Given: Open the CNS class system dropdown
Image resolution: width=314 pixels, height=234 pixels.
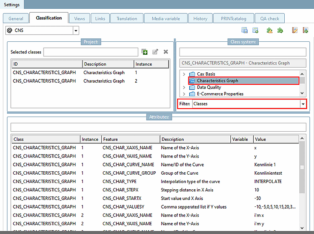Looking at the screenshot, I should (x=76, y=31).
